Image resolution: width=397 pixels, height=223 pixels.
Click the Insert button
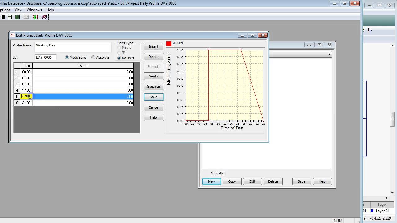coord(154,46)
